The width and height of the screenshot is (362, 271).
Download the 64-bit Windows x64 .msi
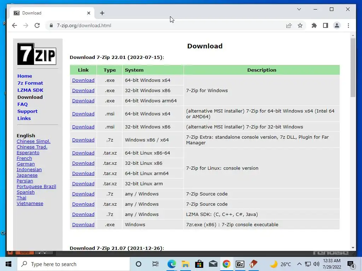click(x=83, y=114)
